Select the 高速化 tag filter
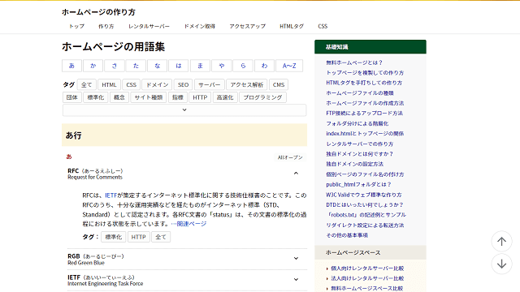 (x=225, y=97)
